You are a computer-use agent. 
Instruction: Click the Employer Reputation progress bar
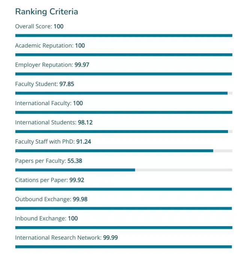124,74
